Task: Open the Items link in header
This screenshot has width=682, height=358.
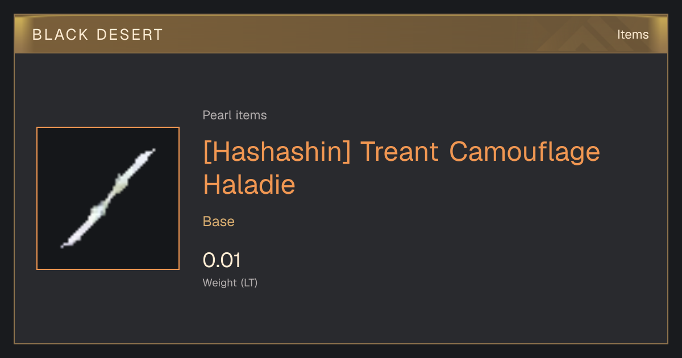Action: (x=633, y=35)
